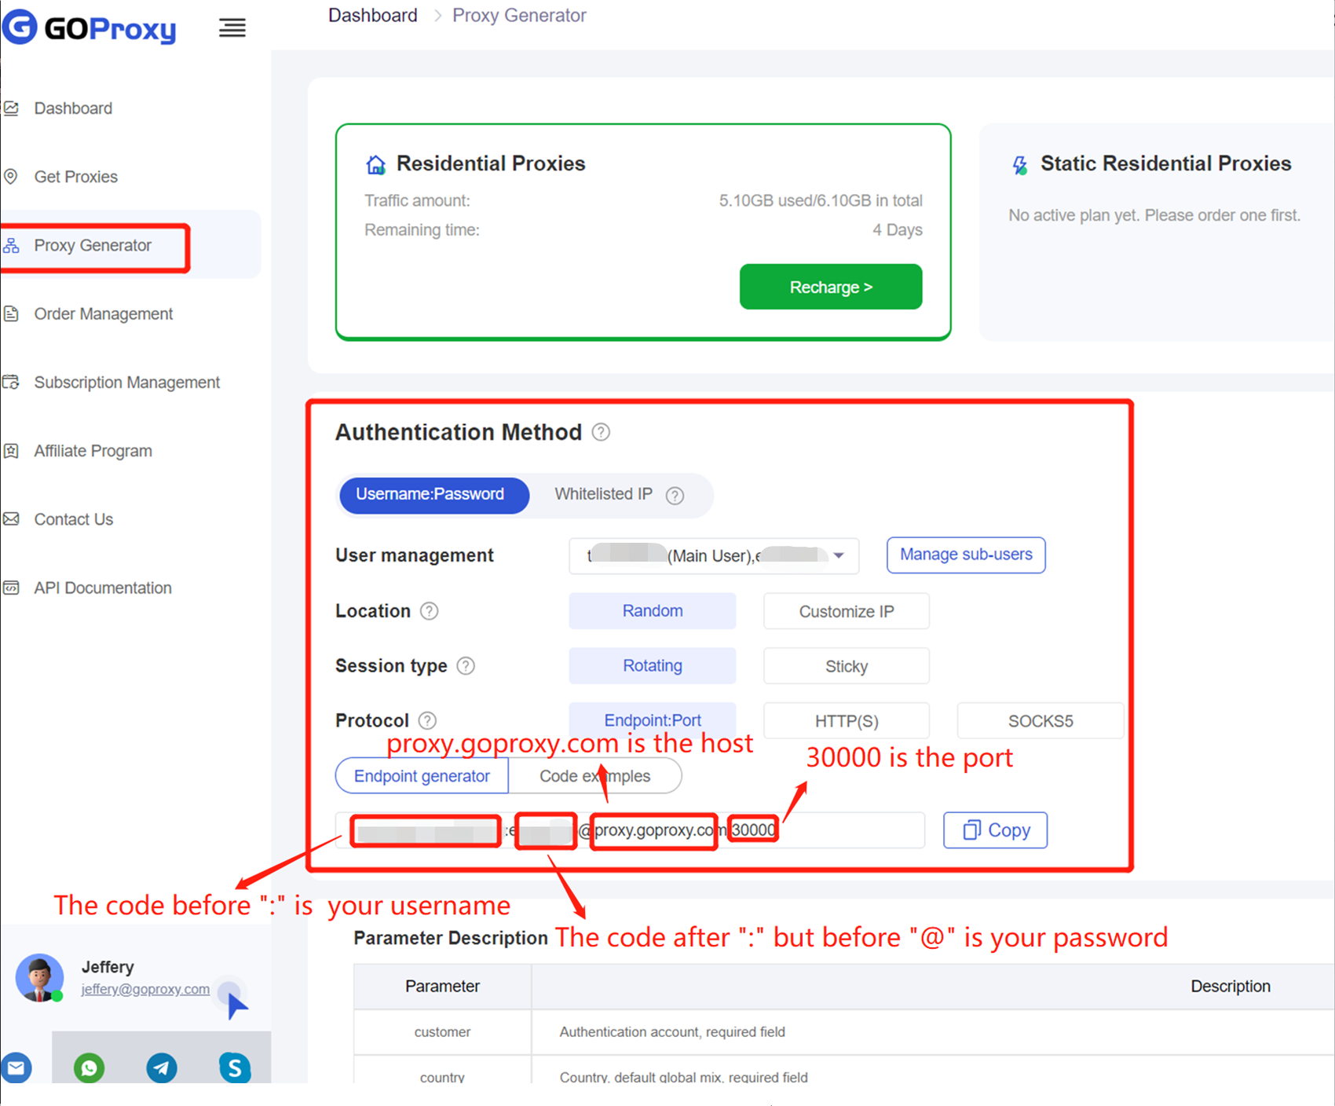Select Username:Password authentication
This screenshot has height=1106, width=1335.
point(434,495)
